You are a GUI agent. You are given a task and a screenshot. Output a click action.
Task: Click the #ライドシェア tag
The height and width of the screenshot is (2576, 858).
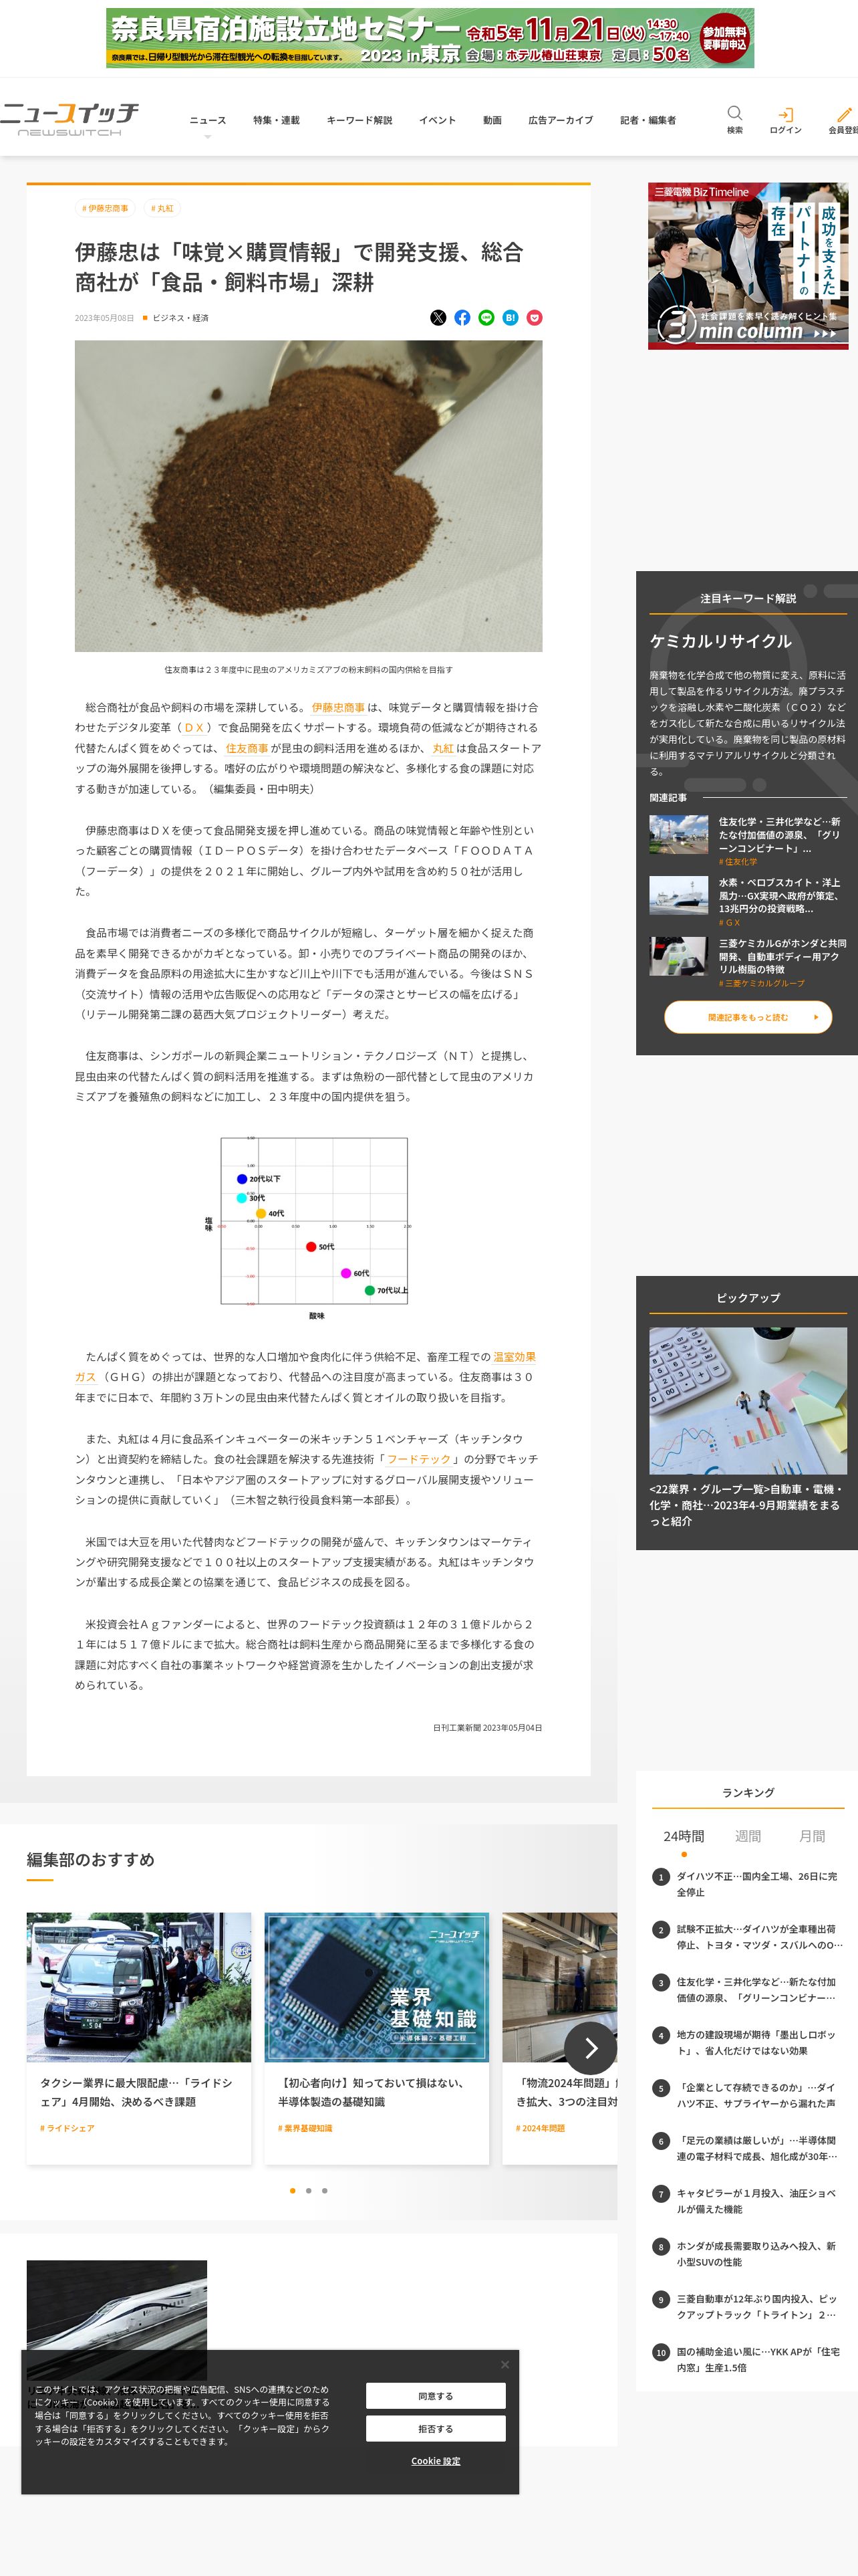click(x=67, y=2128)
